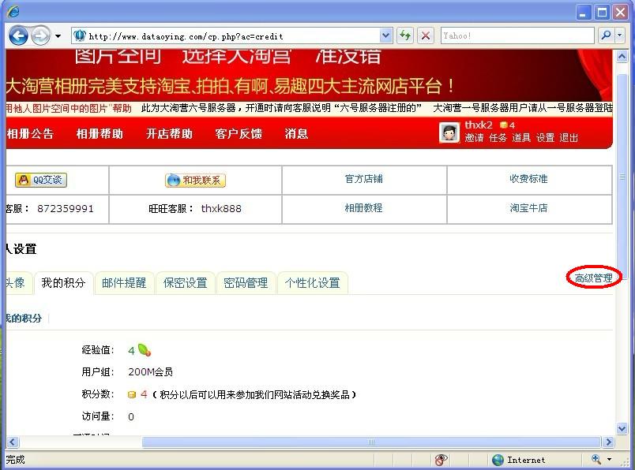Click the Internet zone globe icon
The height and width of the screenshot is (470, 635).
(498, 460)
